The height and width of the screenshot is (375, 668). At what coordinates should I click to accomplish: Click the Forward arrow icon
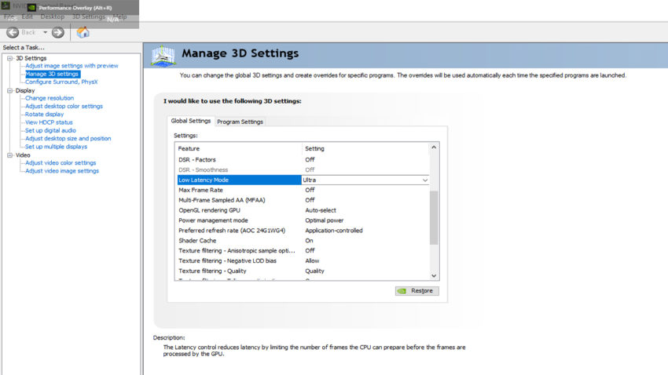[58, 32]
